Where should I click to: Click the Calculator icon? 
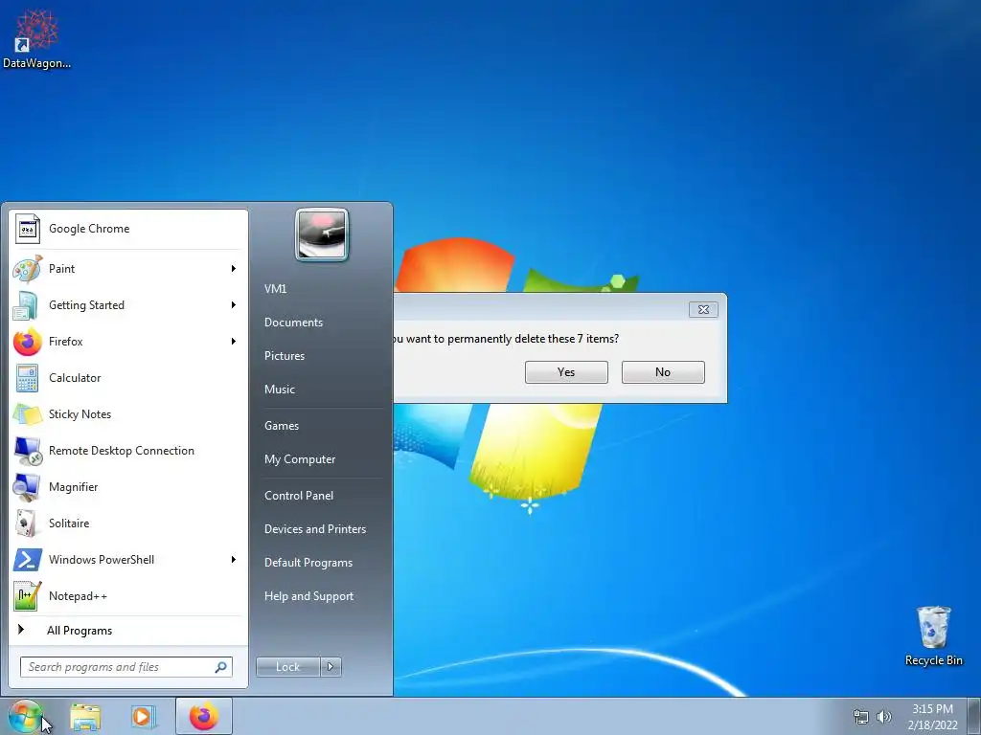coord(27,377)
